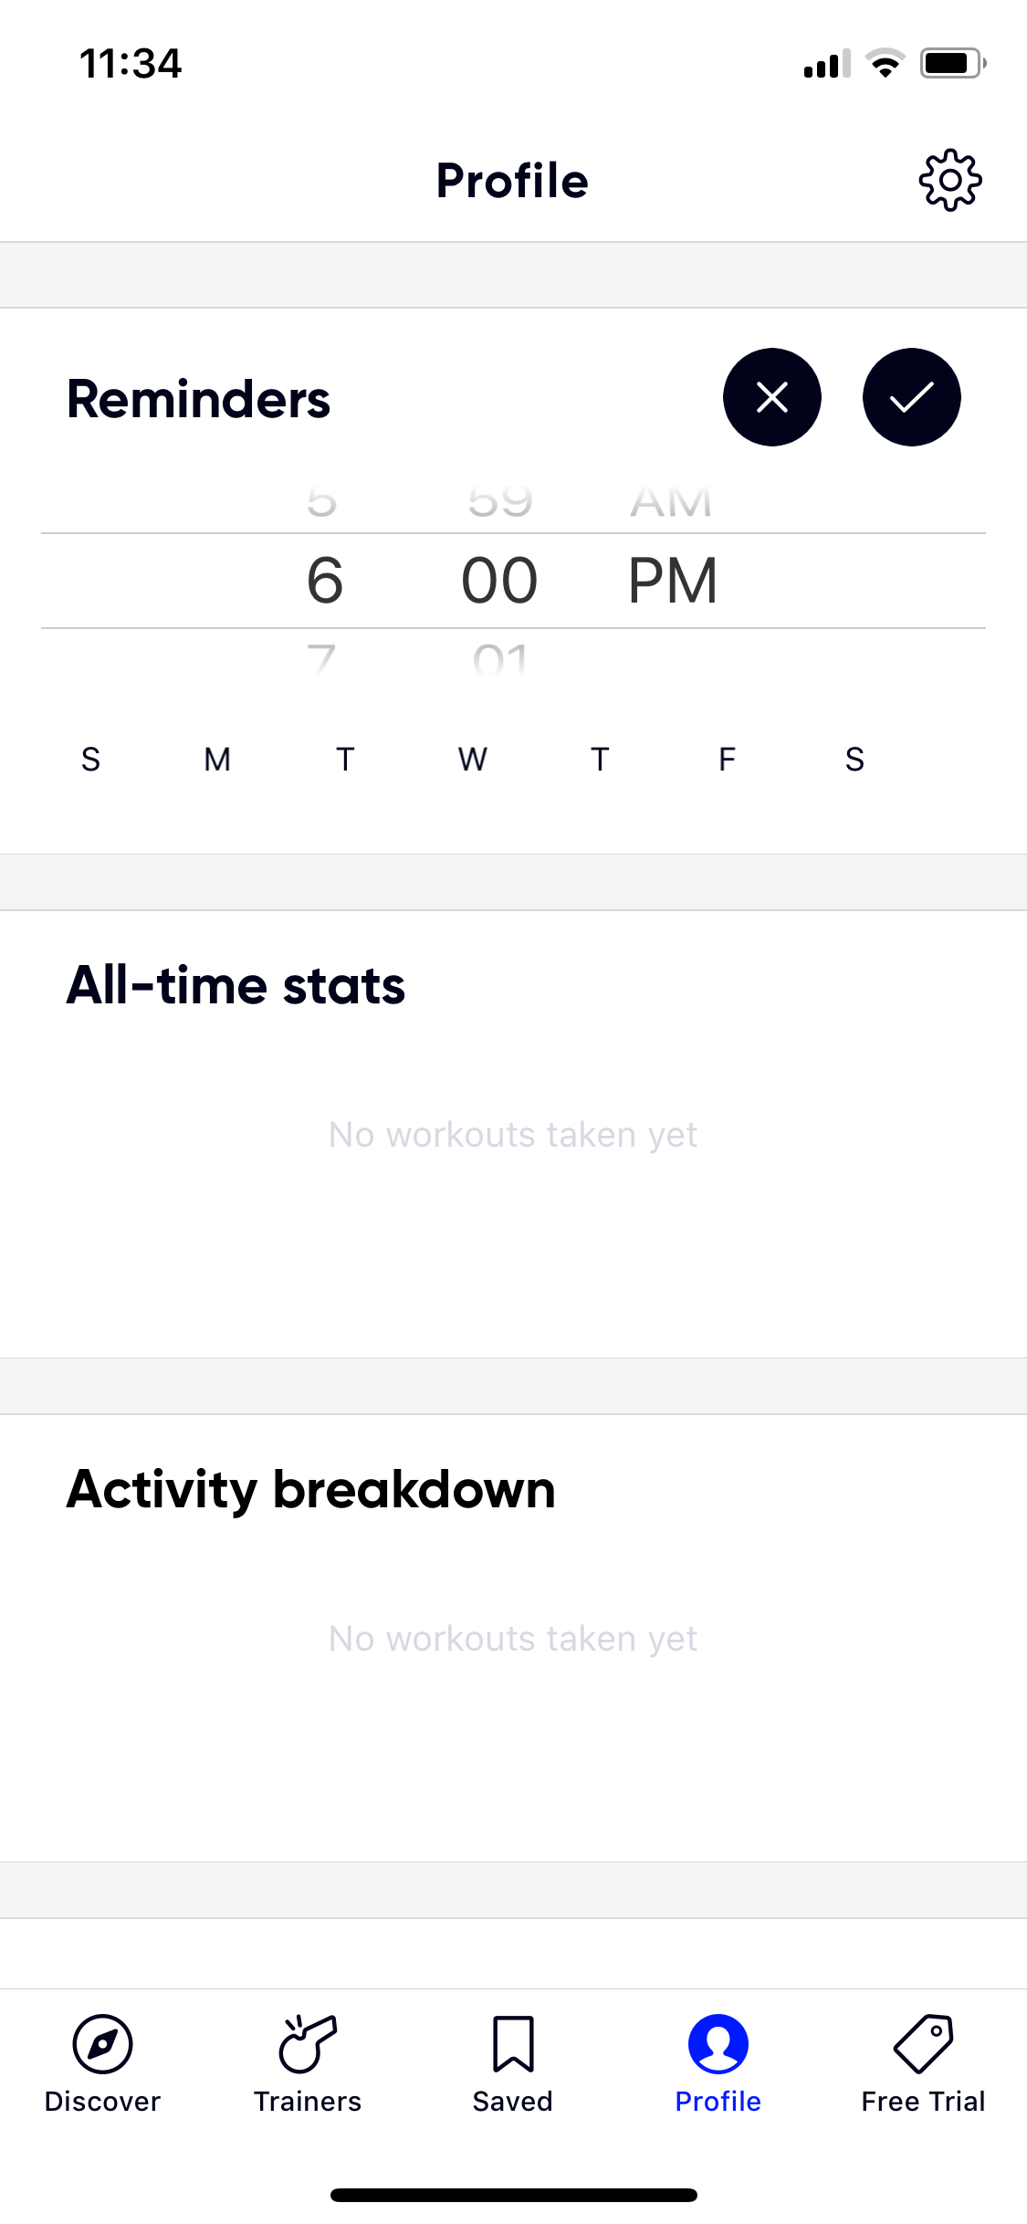Select hour 7 in time picker
Image resolution: width=1027 pixels, height=2224 pixels.
pyautogui.click(x=322, y=657)
